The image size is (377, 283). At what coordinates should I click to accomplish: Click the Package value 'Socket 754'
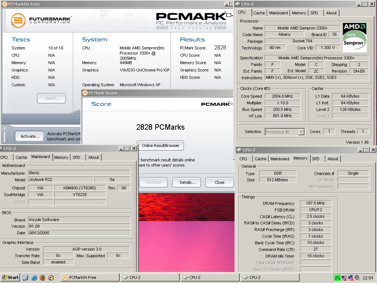[x=303, y=41]
